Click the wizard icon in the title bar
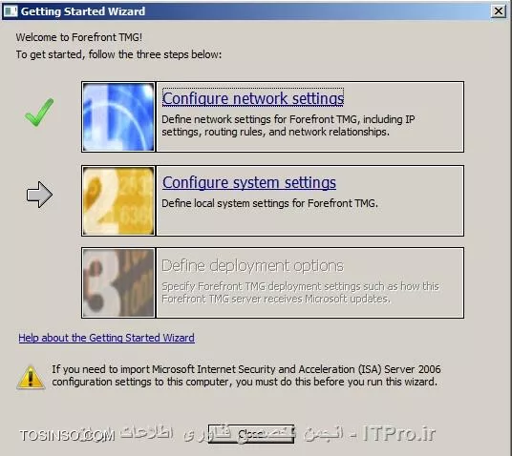The height and width of the screenshot is (456, 512). point(11,11)
